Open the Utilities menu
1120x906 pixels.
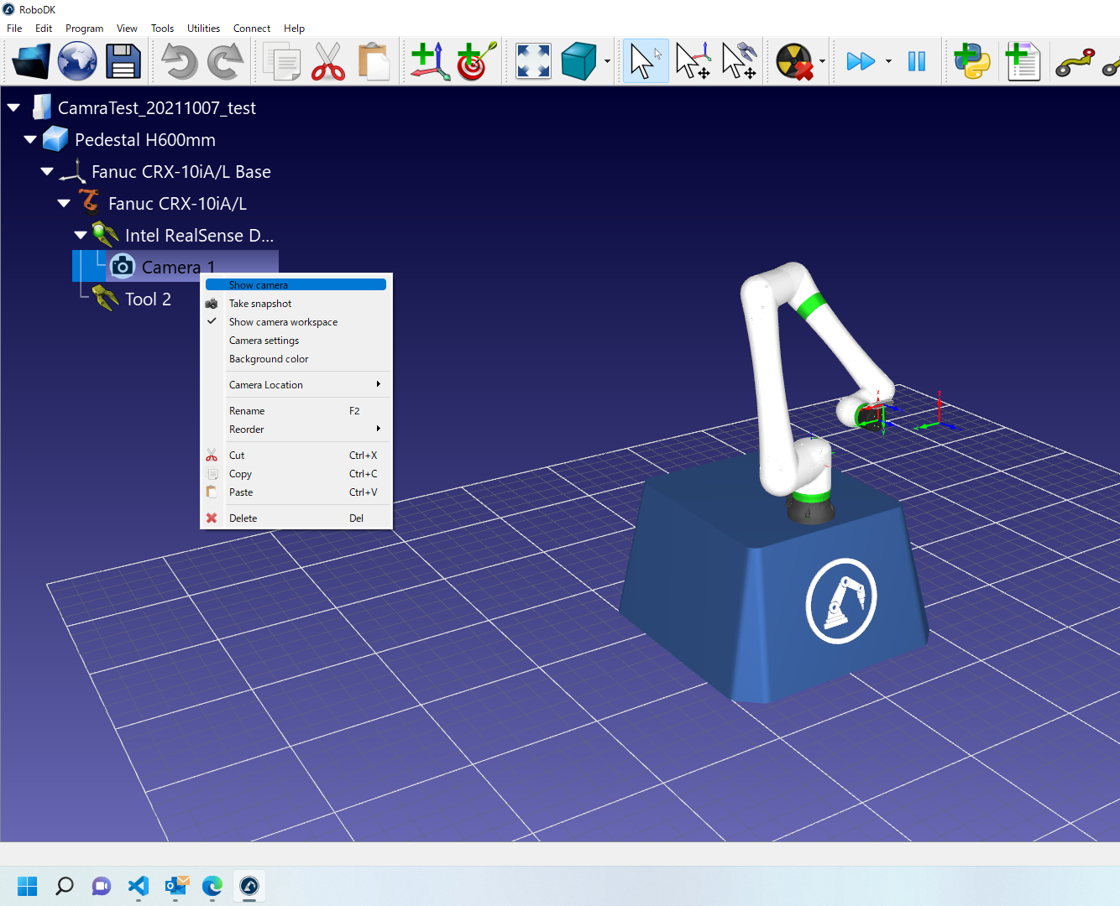click(203, 29)
